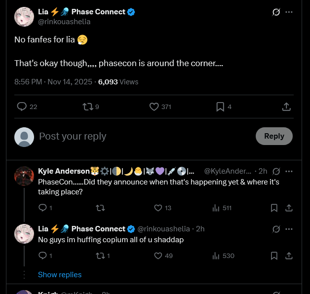
Task: Click reply bubble showing 22 comments
Action: pyautogui.click(x=27, y=107)
